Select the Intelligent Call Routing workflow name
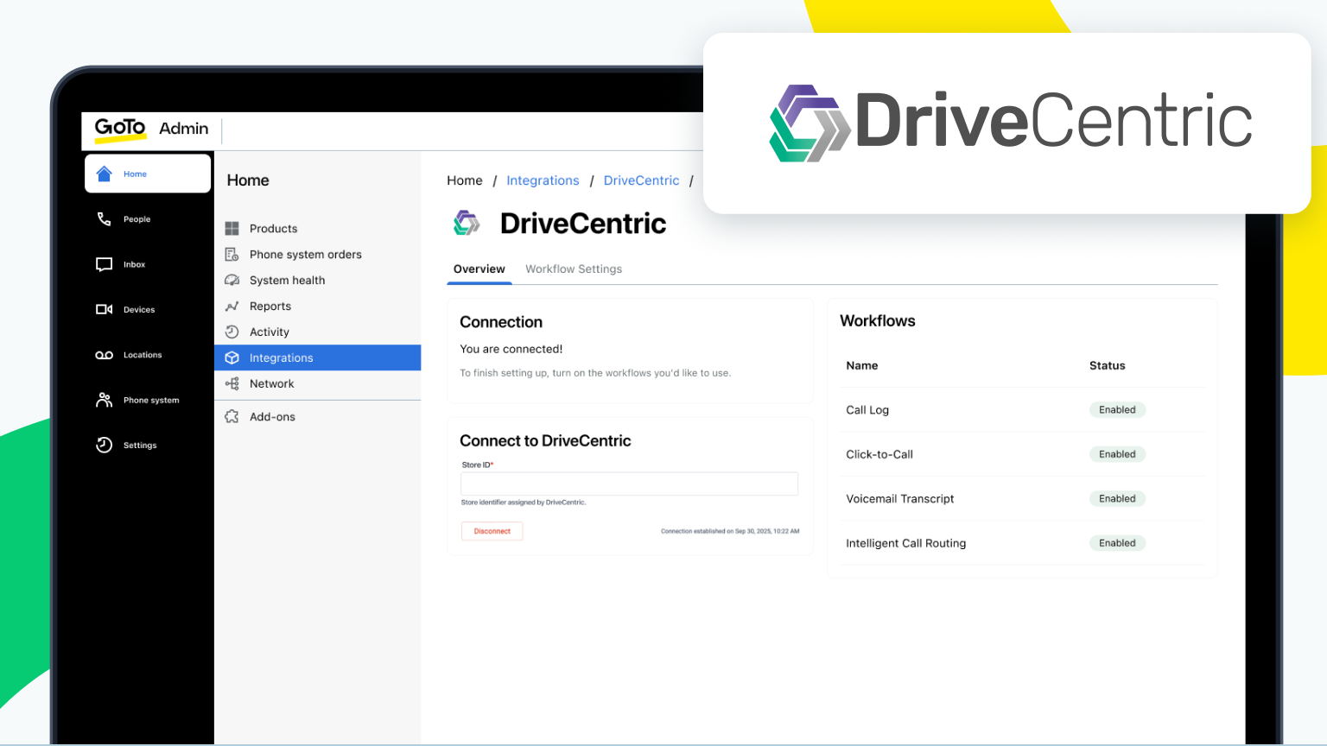 click(x=906, y=543)
